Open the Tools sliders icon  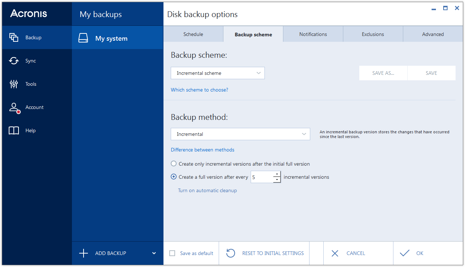14,84
